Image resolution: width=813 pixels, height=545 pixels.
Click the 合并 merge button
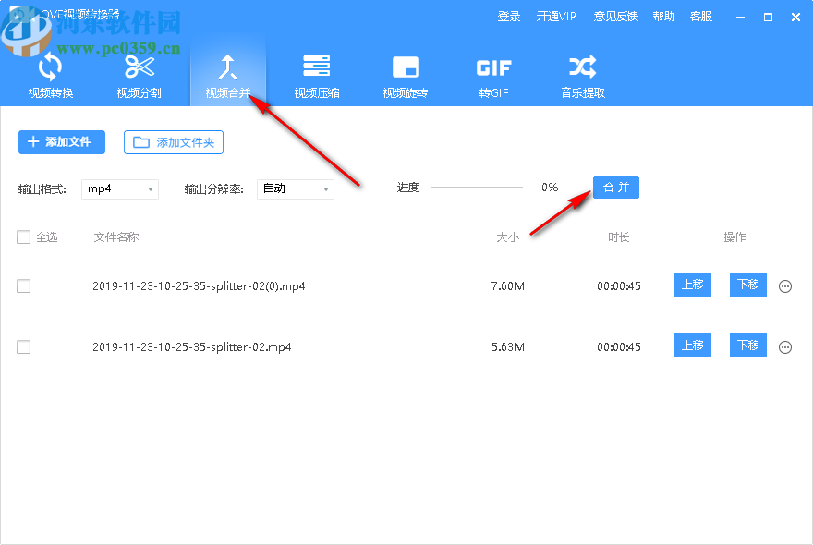(615, 187)
